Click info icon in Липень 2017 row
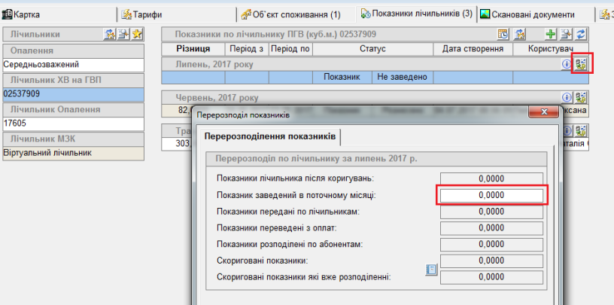The width and height of the screenshot is (614, 305). click(x=567, y=65)
